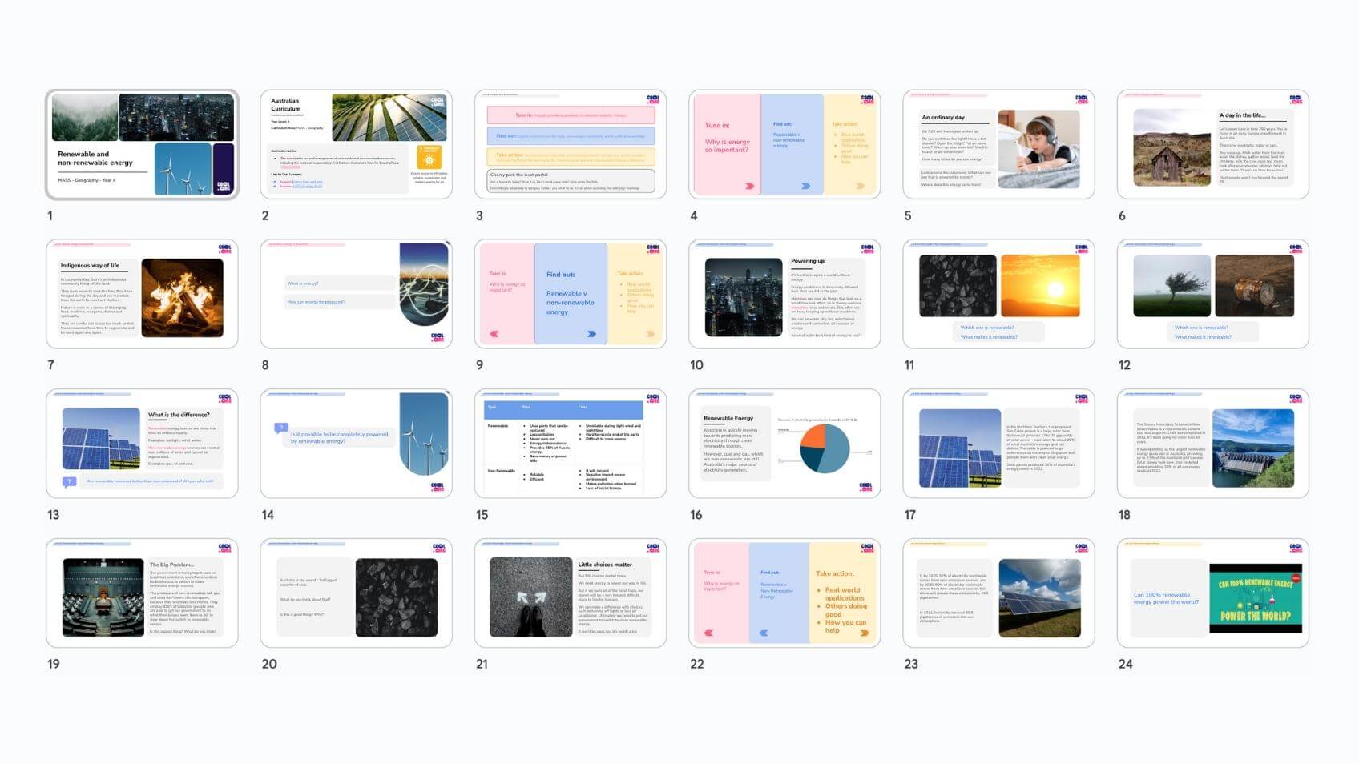Click the question bubble icon on slide 13

coord(70,481)
